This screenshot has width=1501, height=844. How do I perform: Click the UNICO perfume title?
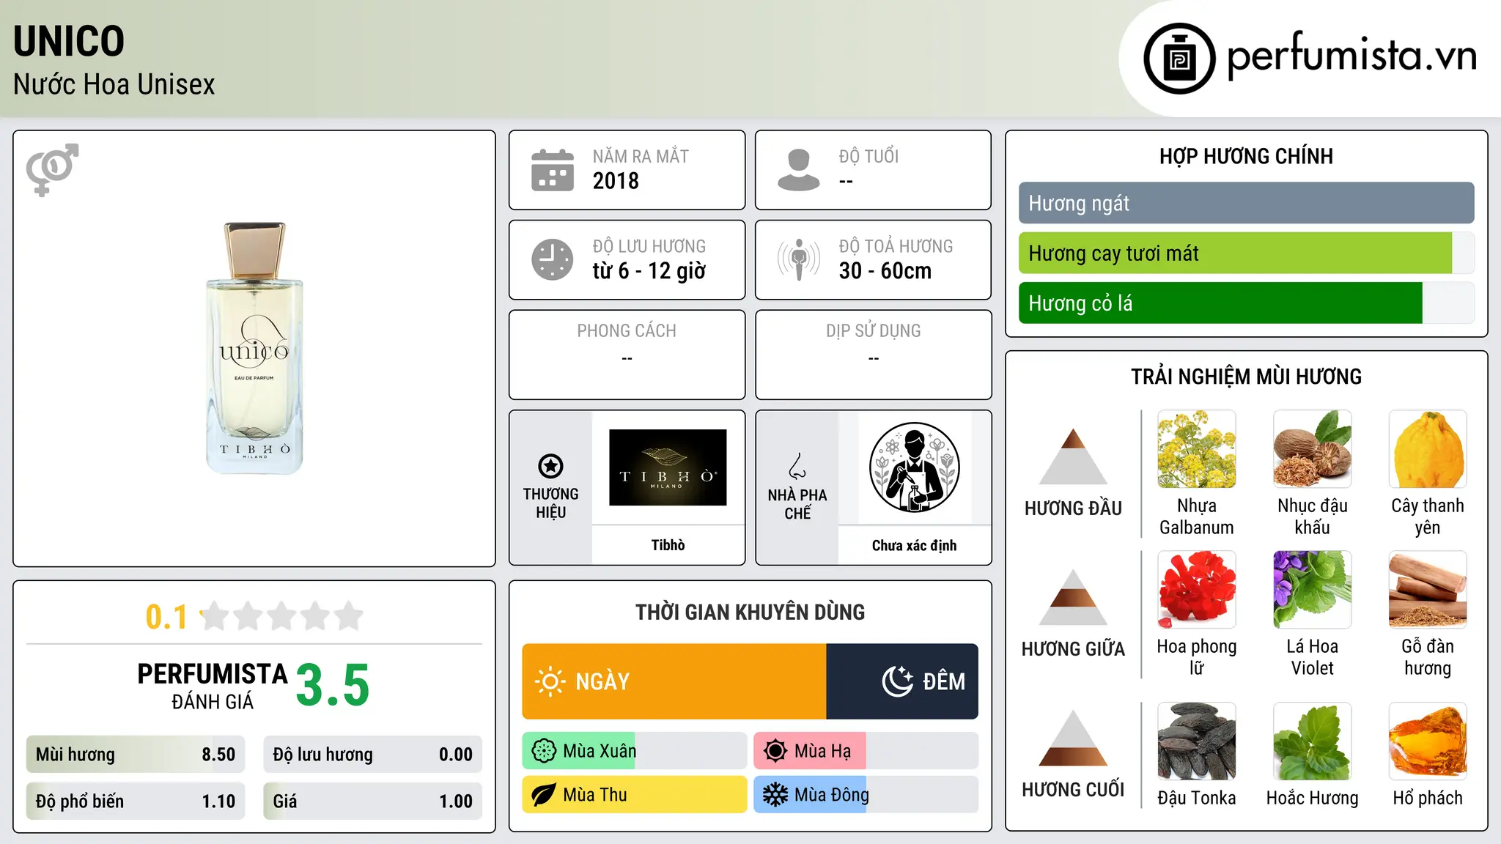(69, 41)
